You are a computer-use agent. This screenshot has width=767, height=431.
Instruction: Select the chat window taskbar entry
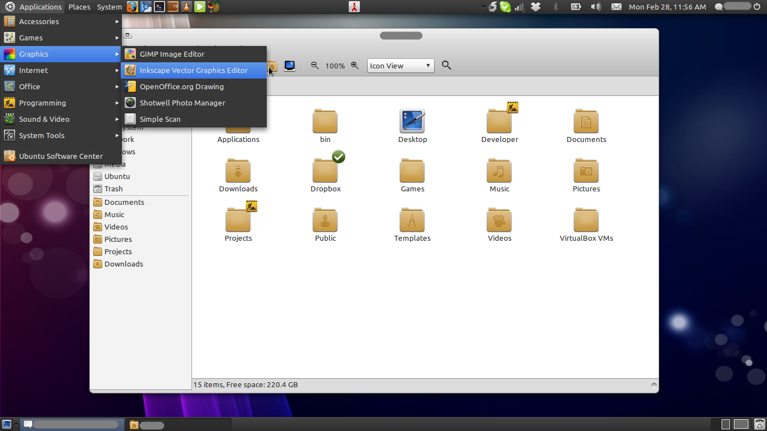coord(72,424)
